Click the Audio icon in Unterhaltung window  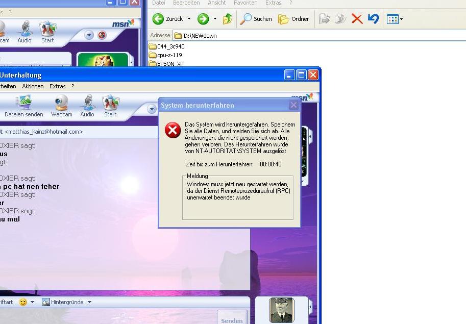[87, 106]
